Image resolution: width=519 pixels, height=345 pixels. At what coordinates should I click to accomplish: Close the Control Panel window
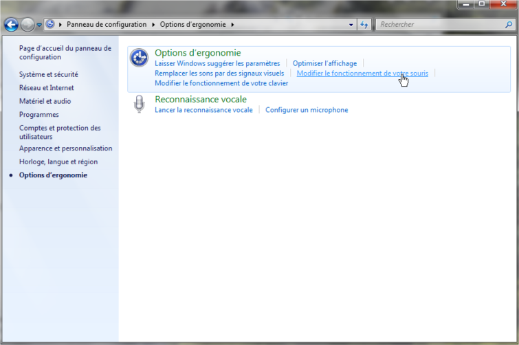503,4
